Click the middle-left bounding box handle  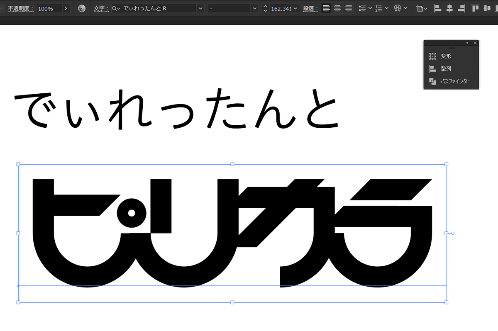pos(18,233)
